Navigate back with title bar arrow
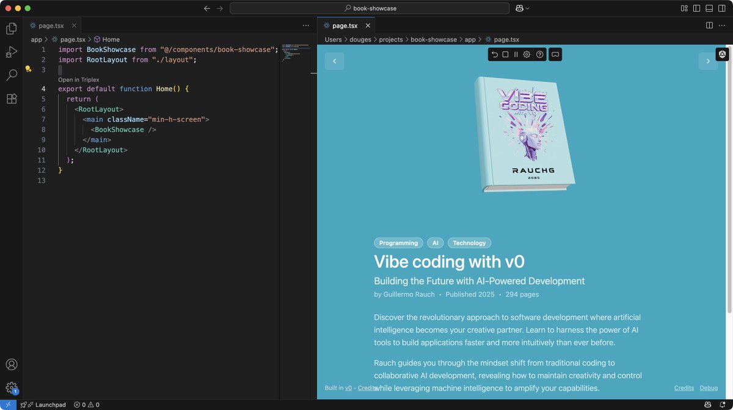Image resolution: width=733 pixels, height=410 pixels. pyautogui.click(x=207, y=8)
